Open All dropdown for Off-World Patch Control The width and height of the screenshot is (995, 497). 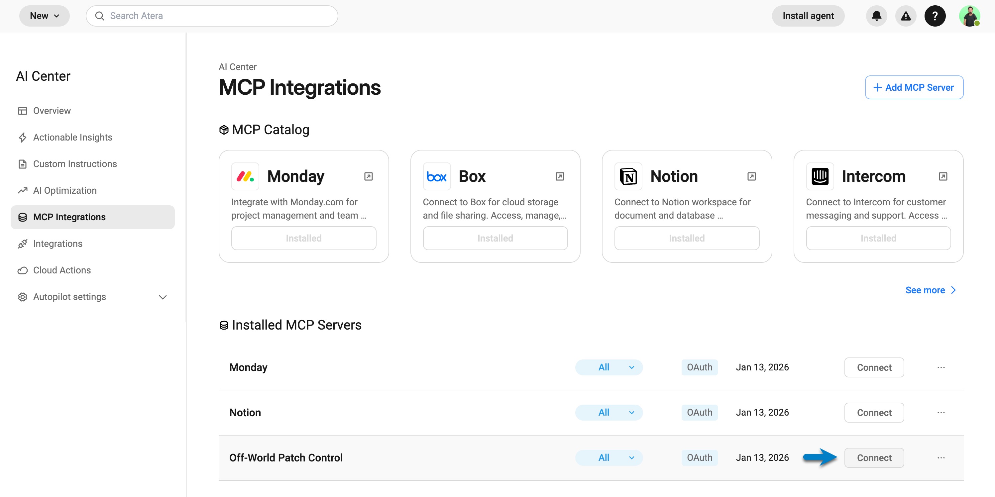pyautogui.click(x=609, y=457)
